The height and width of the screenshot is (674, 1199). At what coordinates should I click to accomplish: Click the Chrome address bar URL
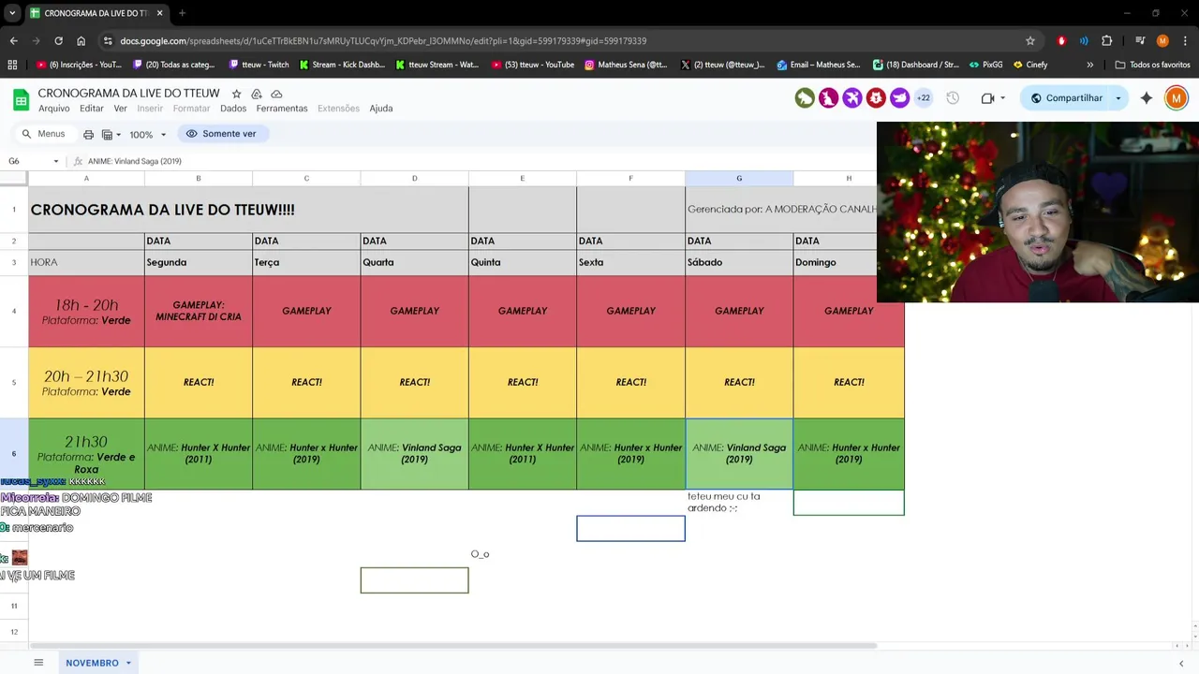click(383, 41)
